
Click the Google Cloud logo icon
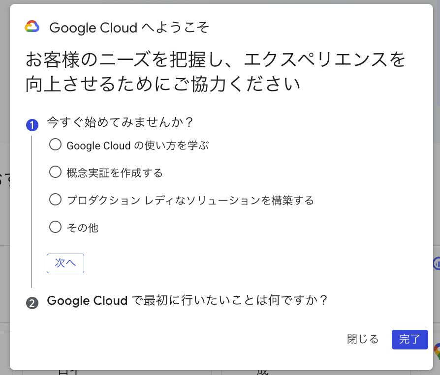point(32,27)
